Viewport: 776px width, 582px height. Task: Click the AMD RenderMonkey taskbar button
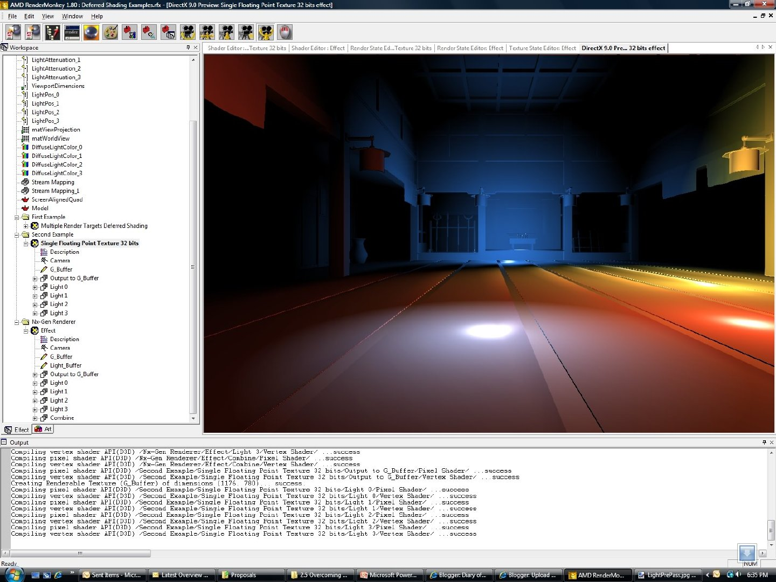coord(597,574)
